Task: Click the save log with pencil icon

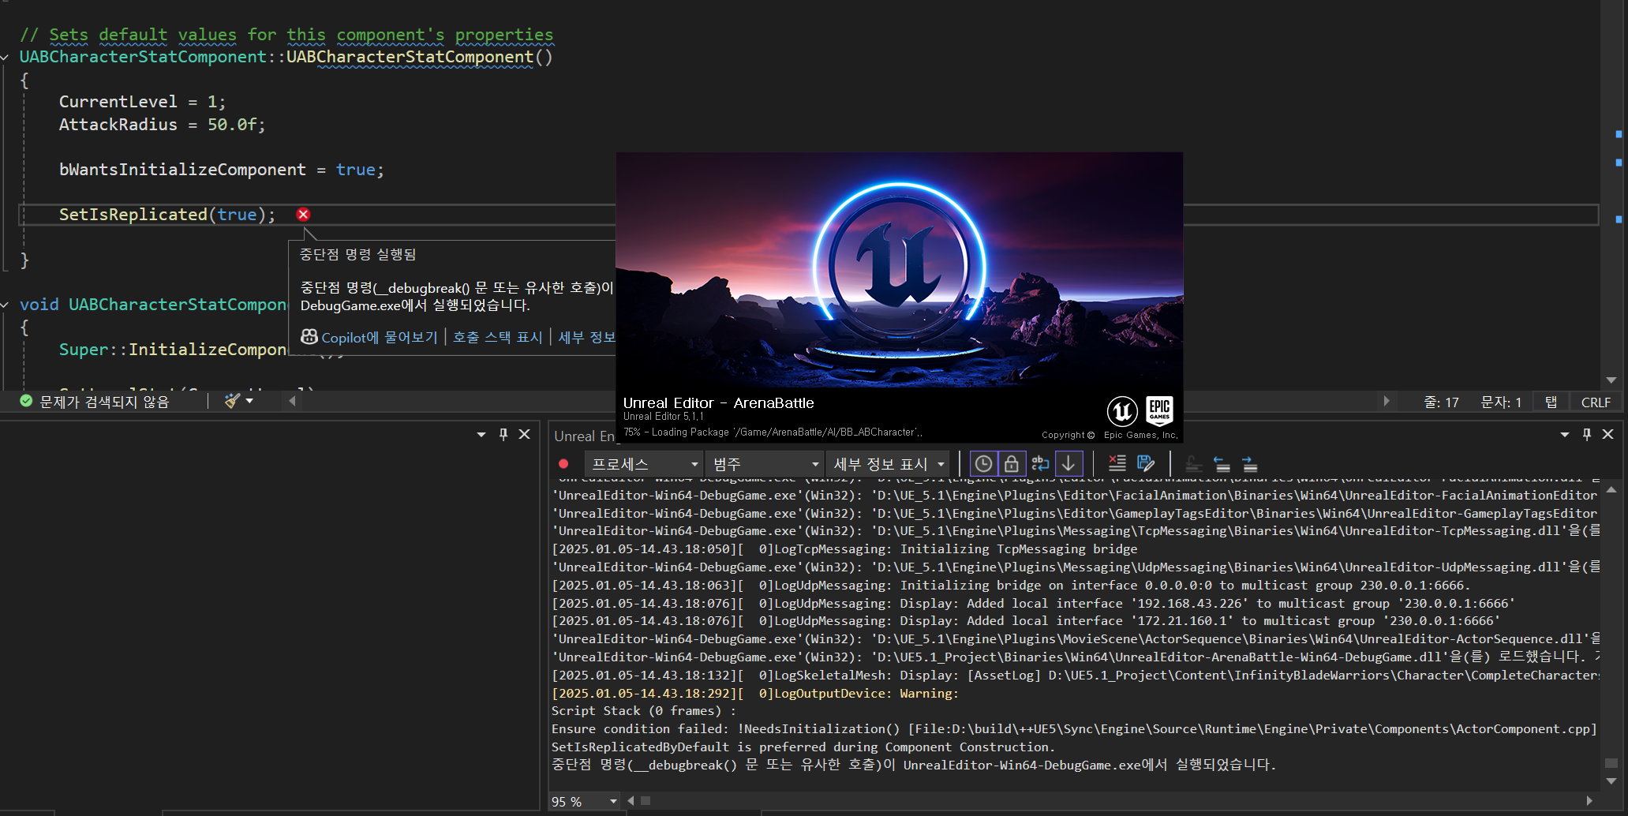Action: pyautogui.click(x=1146, y=464)
